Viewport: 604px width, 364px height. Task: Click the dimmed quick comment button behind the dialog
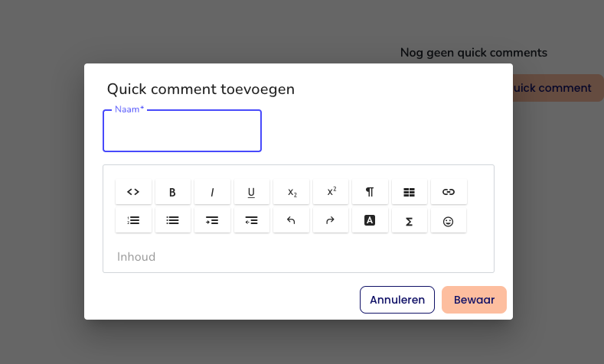tap(558, 88)
